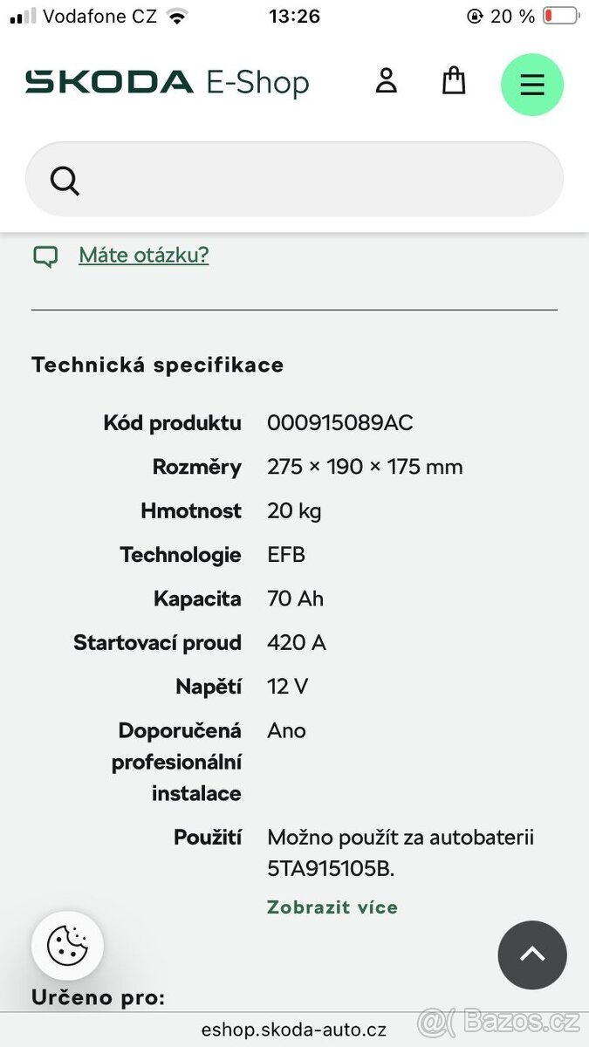Open the "Máte otázku?" link
This screenshot has height=1047, width=589.
click(144, 256)
